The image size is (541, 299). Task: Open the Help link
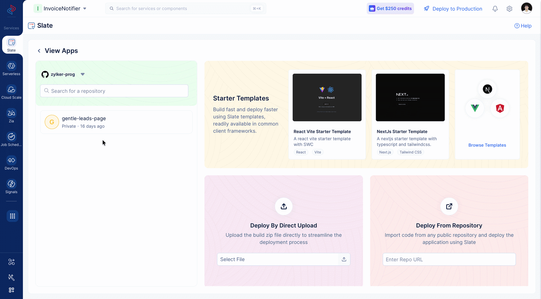coord(523,26)
